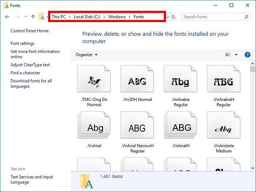Go up one folder level
256x192 pixels.
[33, 17]
